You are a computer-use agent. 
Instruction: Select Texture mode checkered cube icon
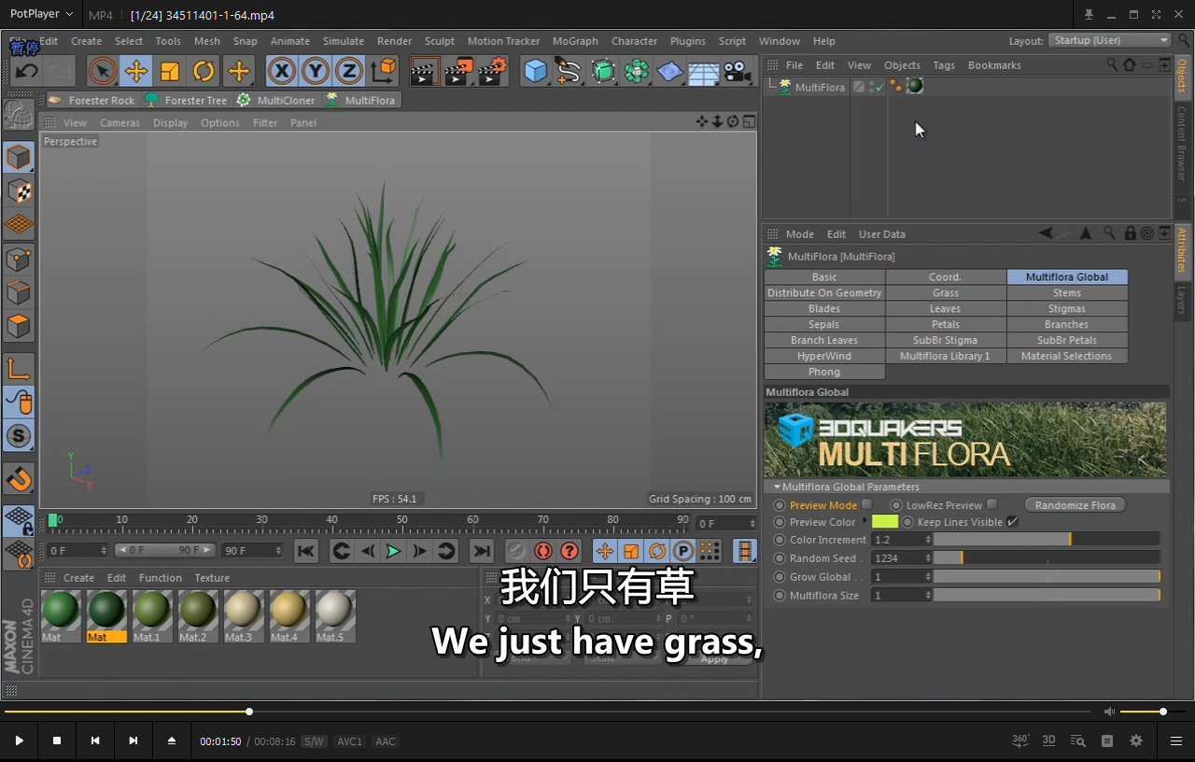tap(19, 191)
